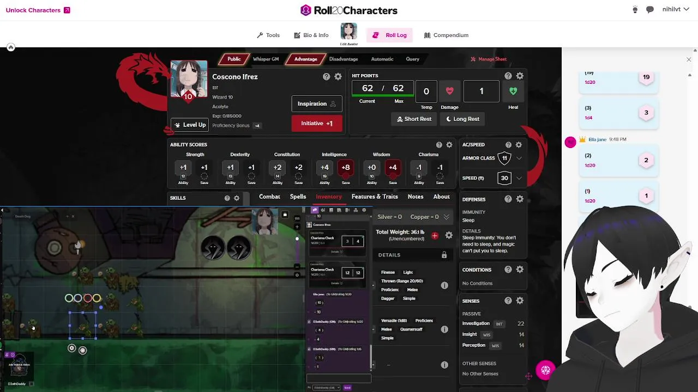Expand the Armor Class chevron
698x392 pixels.
click(519, 158)
